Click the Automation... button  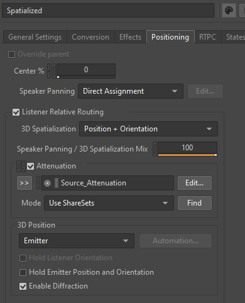175,241
